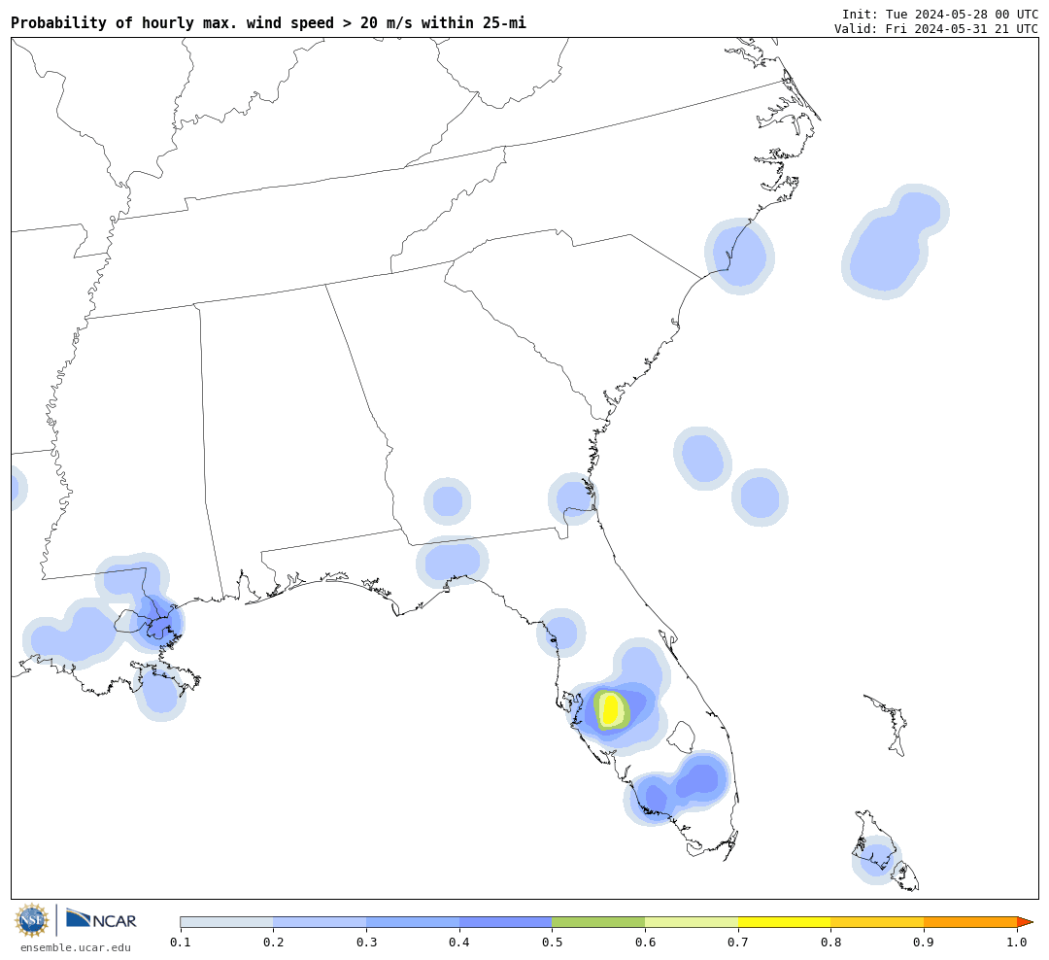Click the blob over the Bahamas' southern island
Image resolution: width=1049 pixels, height=960 pixels.
click(x=876, y=860)
